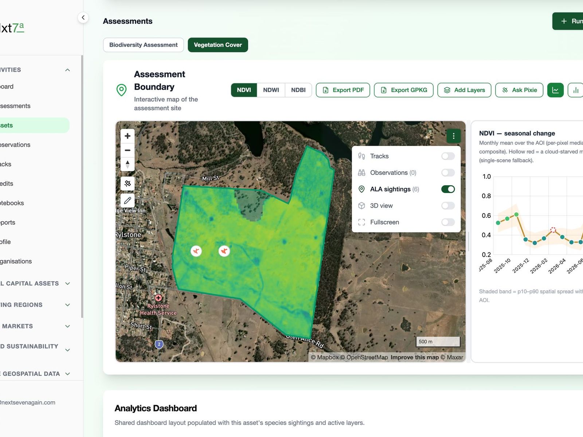Collapse the sidebar with the chevron button
Screen dimensions: 583x437
tap(83, 17)
